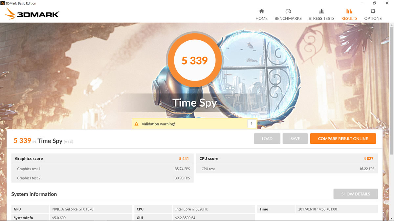
Task: Click the System information heading
Action: pyautogui.click(x=34, y=194)
